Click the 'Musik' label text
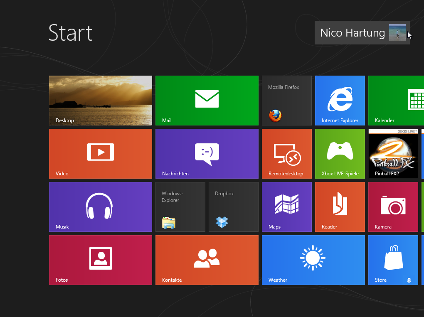The width and height of the screenshot is (424, 317). (x=62, y=227)
